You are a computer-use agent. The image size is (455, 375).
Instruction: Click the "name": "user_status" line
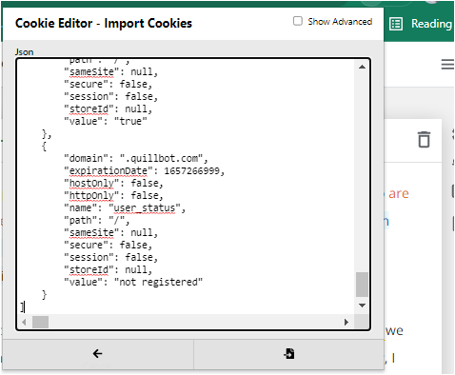[125, 208]
